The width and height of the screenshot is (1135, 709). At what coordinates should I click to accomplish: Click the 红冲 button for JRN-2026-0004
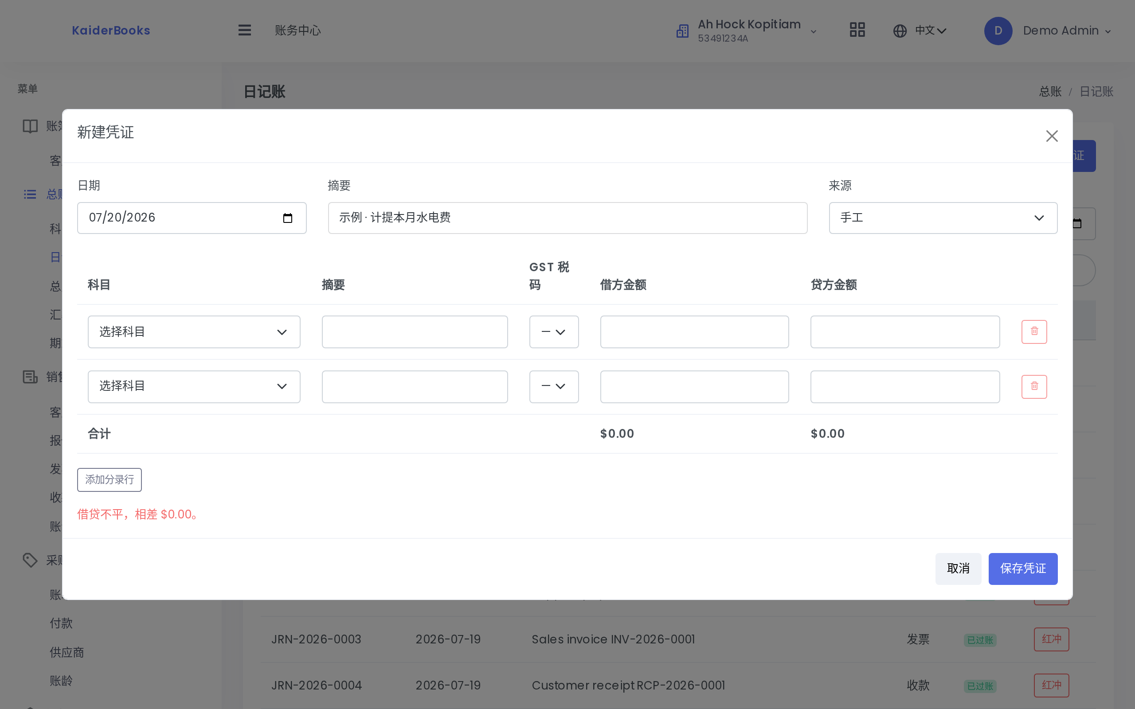pyautogui.click(x=1052, y=685)
